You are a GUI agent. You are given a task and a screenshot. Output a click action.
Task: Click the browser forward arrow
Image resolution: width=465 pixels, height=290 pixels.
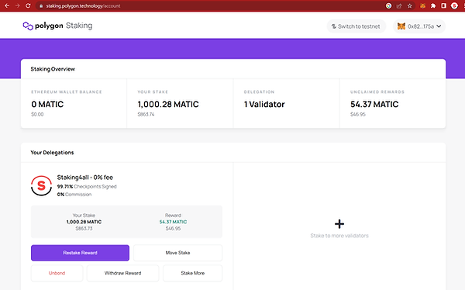coord(18,5)
